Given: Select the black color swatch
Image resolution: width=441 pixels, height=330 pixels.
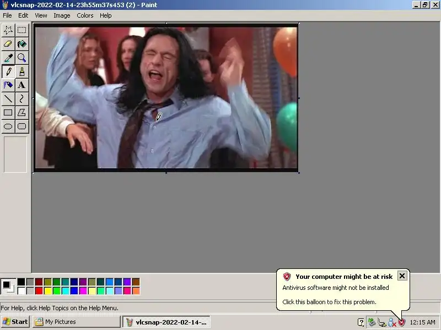Looking at the screenshot, I should [x=21, y=282].
